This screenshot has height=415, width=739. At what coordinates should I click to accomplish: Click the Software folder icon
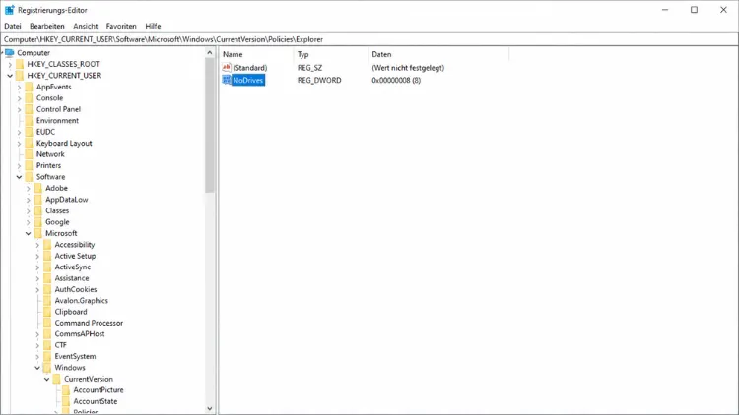[29, 177]
